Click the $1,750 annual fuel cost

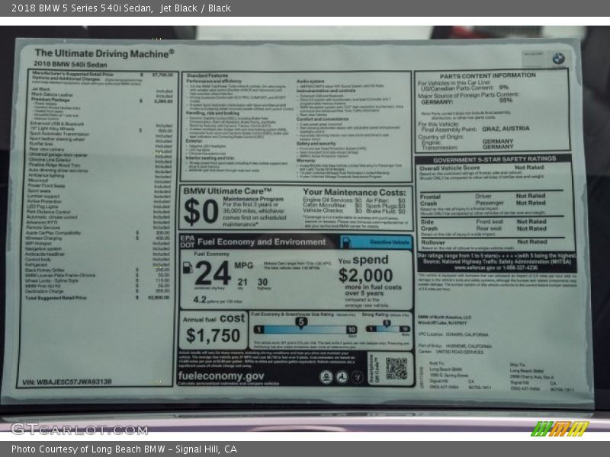213,335
